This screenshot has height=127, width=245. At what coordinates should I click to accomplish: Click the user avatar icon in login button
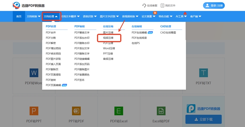tap(207, 6)
